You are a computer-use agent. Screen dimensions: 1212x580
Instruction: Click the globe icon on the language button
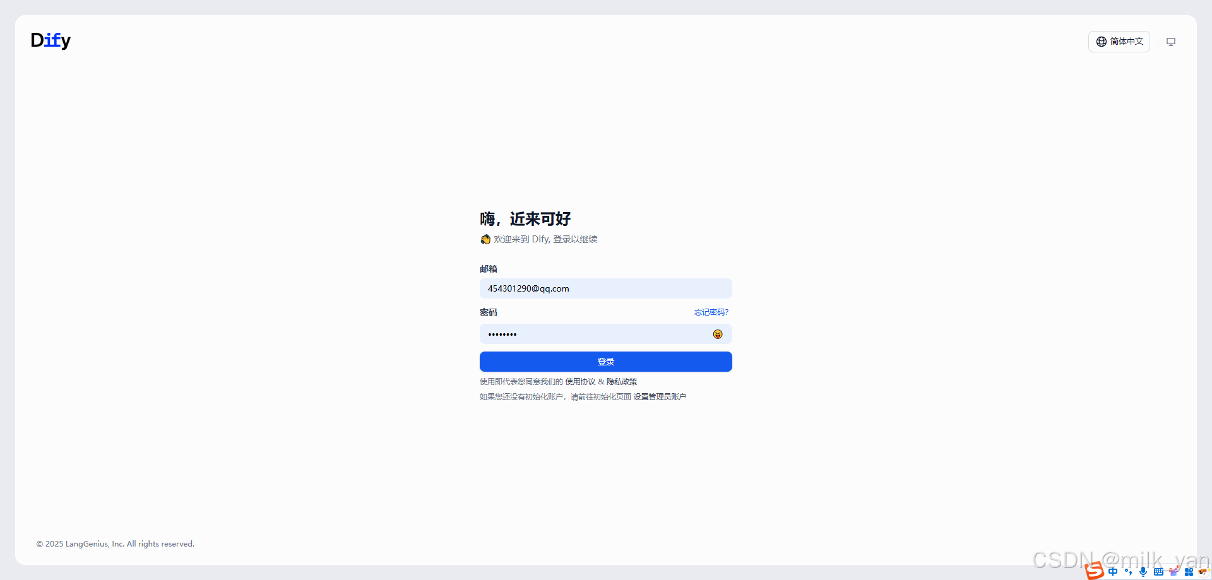click(1100, 41)
